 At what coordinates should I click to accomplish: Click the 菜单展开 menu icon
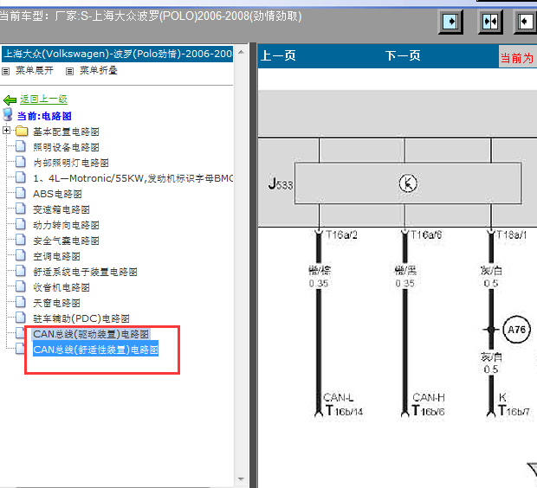click(x=5, y=71)
